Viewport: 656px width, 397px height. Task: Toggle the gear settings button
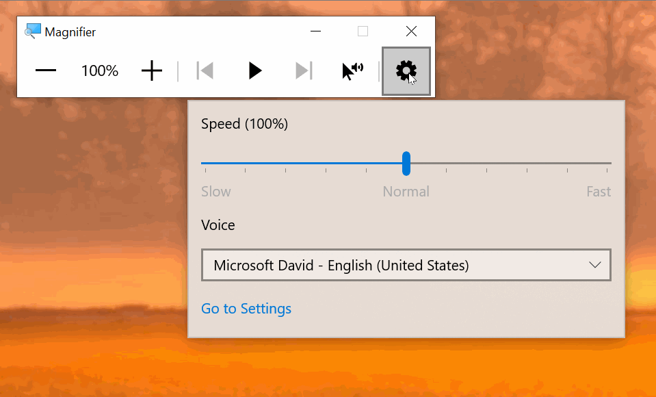[x=406, y=71]
